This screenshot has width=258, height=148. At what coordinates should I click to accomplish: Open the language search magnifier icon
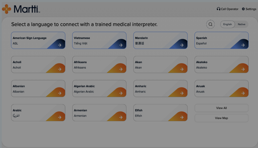(210, 24)
